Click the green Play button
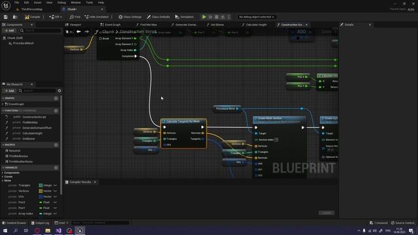Image resolution: width=418 pixels, height=235 pixels. (204, 17)
